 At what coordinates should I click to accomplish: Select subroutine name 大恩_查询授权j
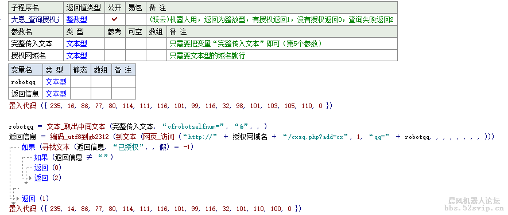35,19
